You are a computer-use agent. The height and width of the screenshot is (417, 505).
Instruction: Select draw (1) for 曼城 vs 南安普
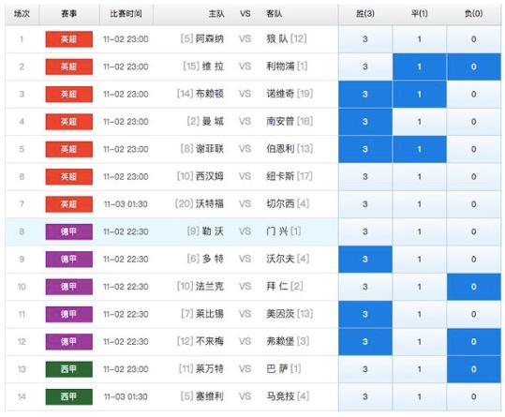[420, 122]
